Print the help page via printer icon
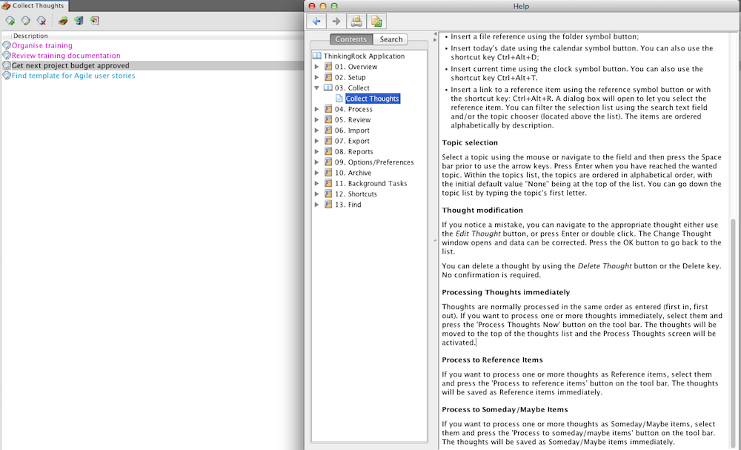This screenshot has height=450, width=741. point(356,21)
